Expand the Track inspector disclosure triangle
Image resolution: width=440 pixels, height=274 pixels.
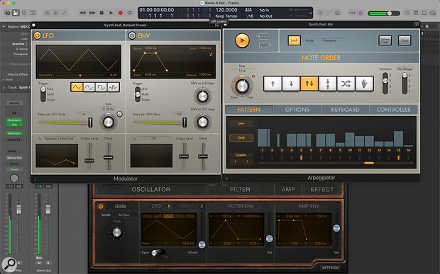4,87
